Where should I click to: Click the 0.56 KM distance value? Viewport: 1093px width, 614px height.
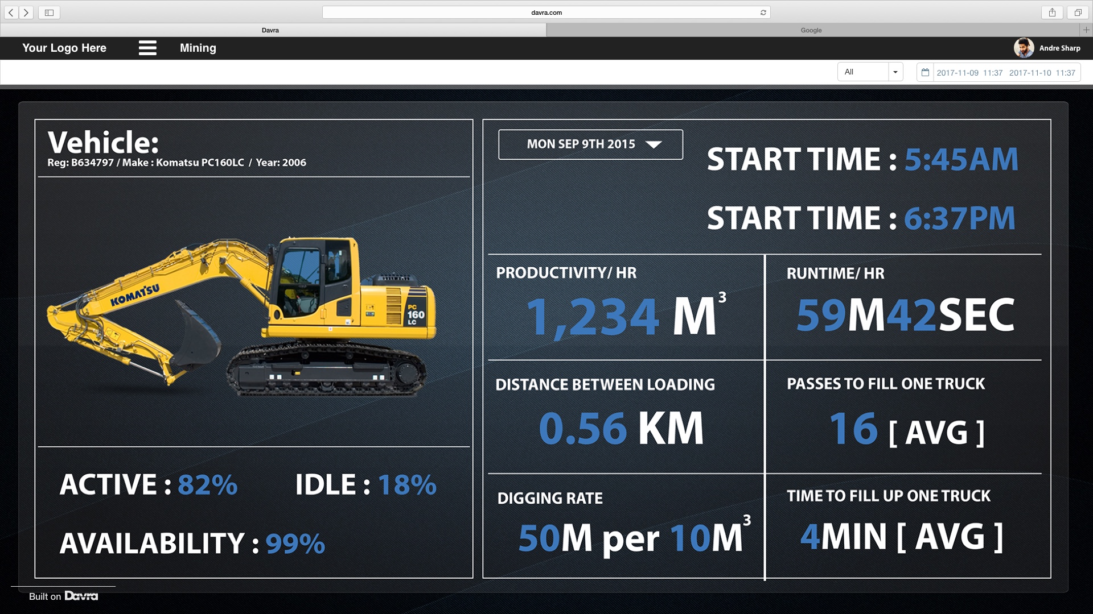621,428
